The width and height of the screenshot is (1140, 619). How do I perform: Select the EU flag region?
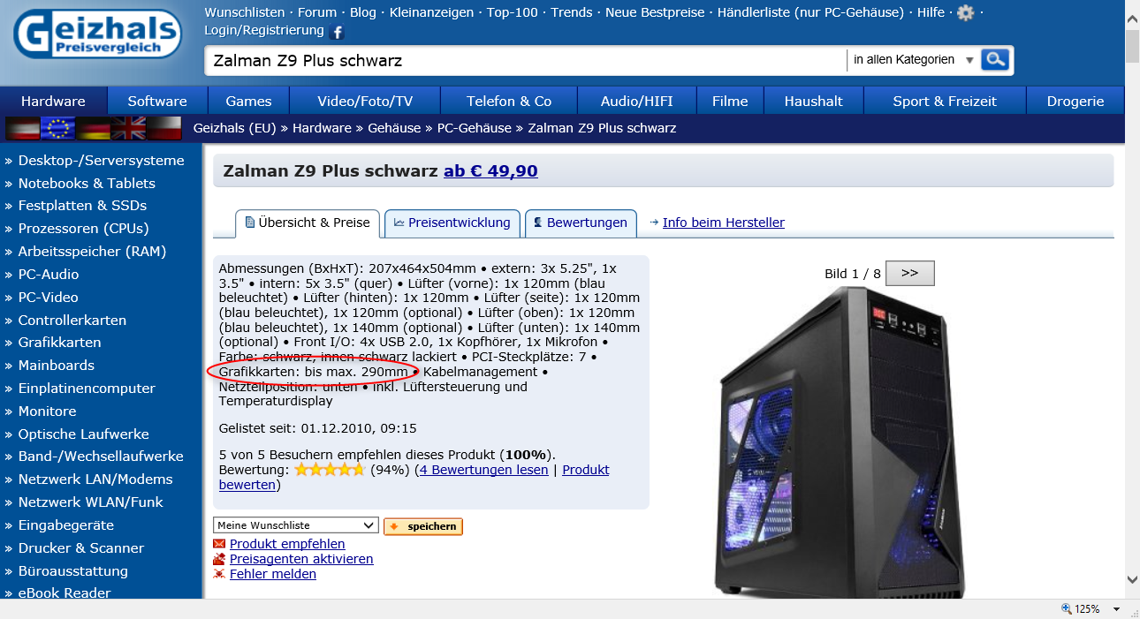pos(57,128)
